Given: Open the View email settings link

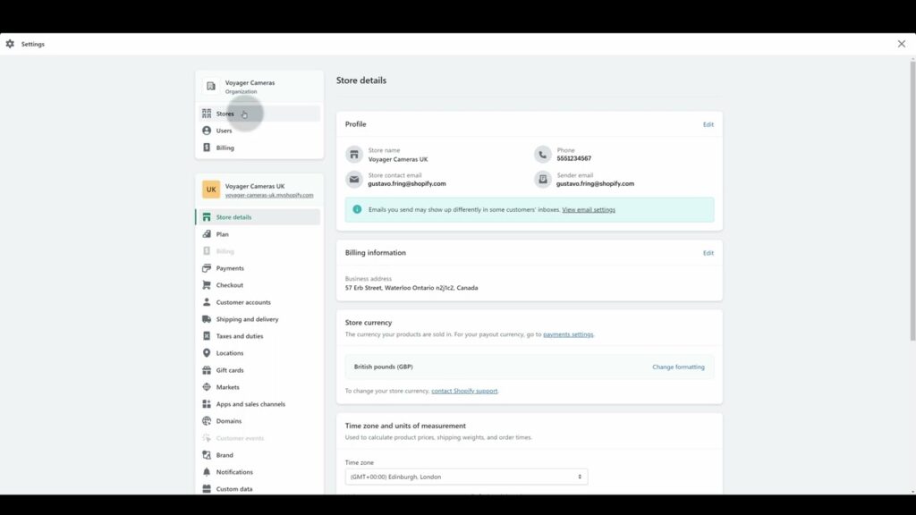Looking at the screenshot, I should tap(589, 210).
